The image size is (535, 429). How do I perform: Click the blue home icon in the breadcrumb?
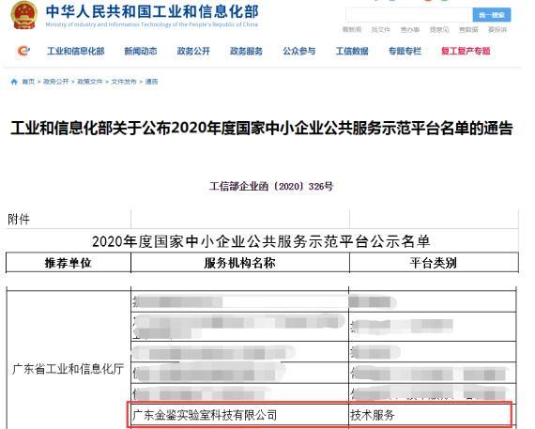(x=14, y=82)
